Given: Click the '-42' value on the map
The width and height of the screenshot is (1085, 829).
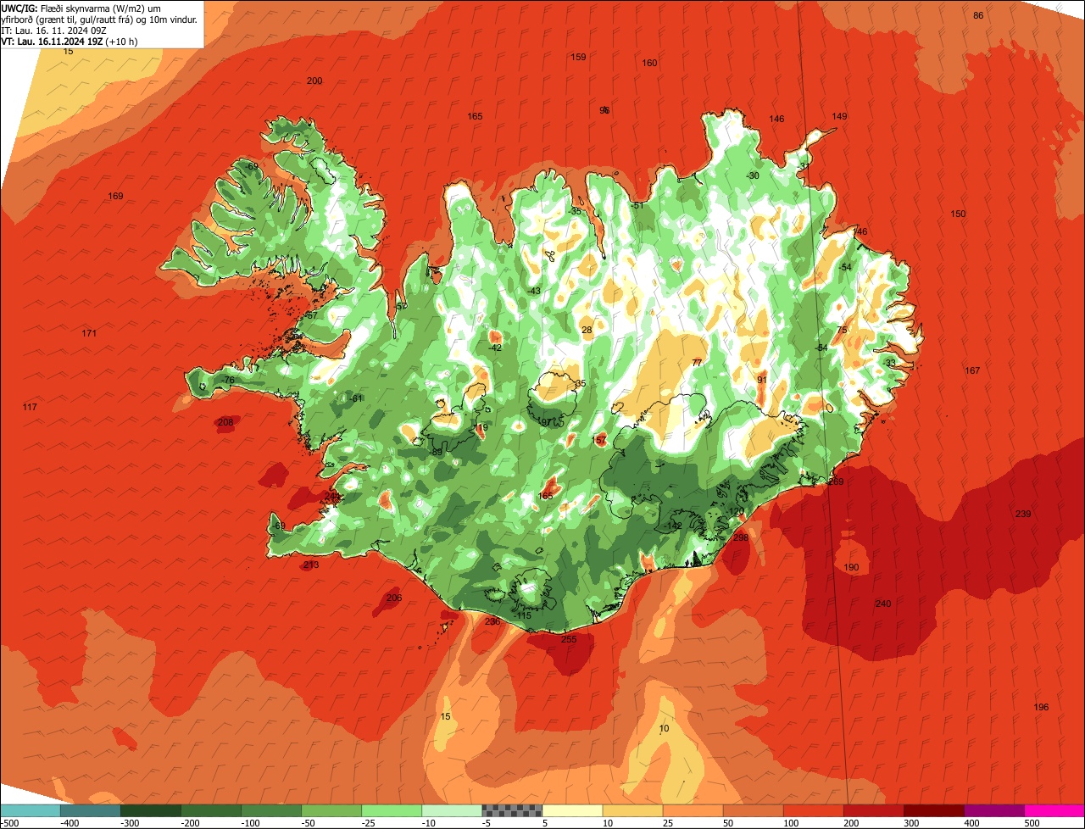Looking at the screenshot, I should click(x=496, y=348).
